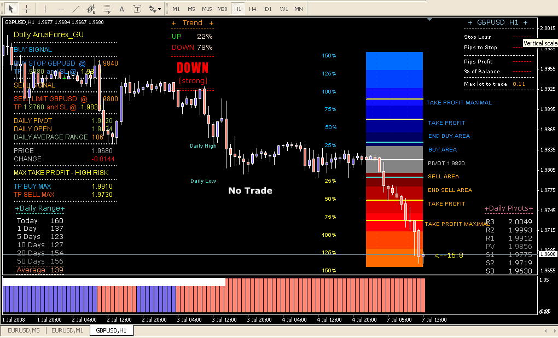
Task: Select the text label tool
Action: point(137,9)
